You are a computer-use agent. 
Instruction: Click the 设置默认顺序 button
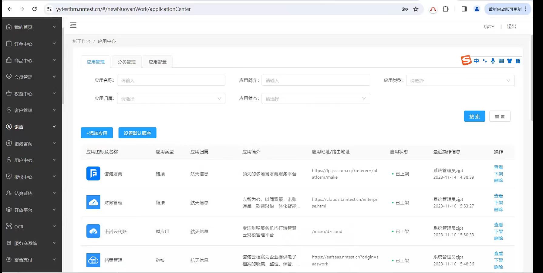click(137, 133)
